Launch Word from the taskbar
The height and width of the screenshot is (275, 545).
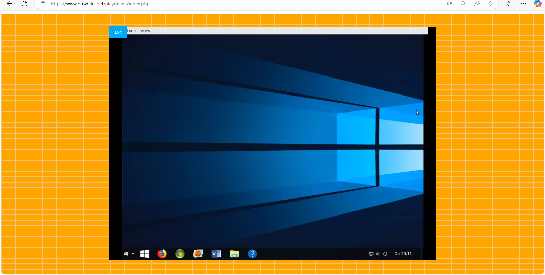click(x=216, y=254)
